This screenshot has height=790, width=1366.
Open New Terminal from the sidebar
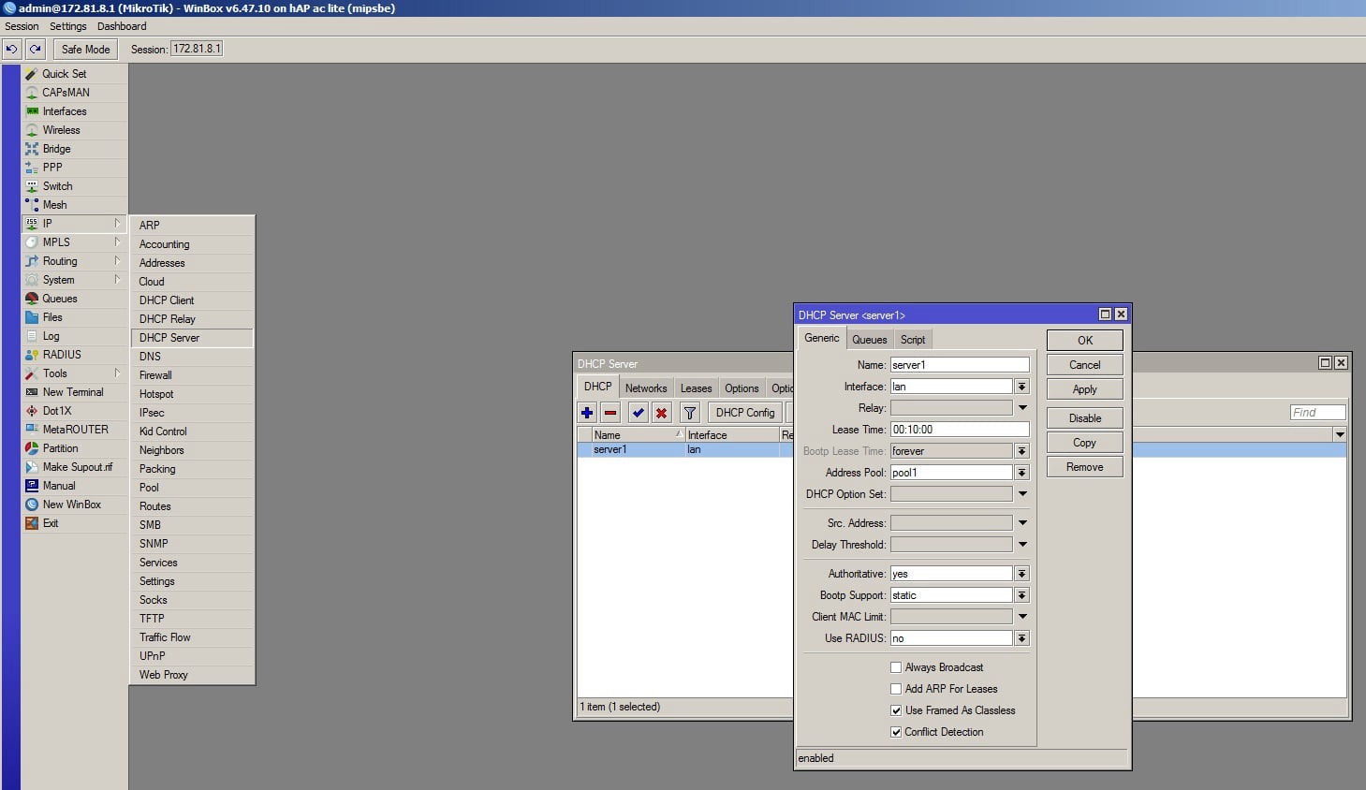[x=72, y=392]
